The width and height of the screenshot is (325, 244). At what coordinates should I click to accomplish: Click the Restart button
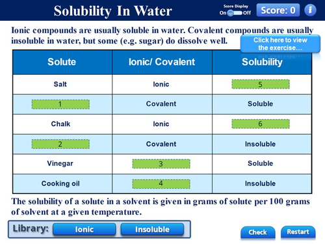pos(298,232)
